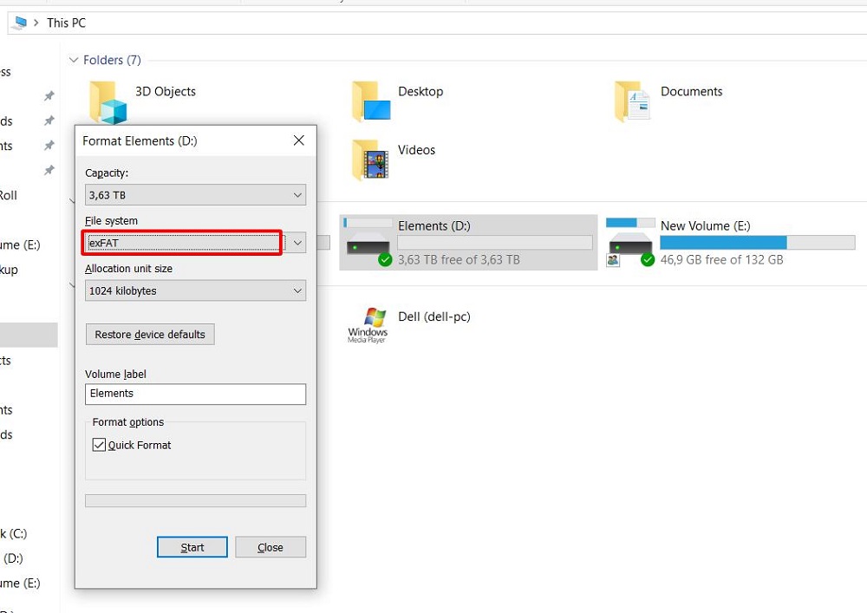Open the 3D Objects folder icon

(x=108, y=101)
